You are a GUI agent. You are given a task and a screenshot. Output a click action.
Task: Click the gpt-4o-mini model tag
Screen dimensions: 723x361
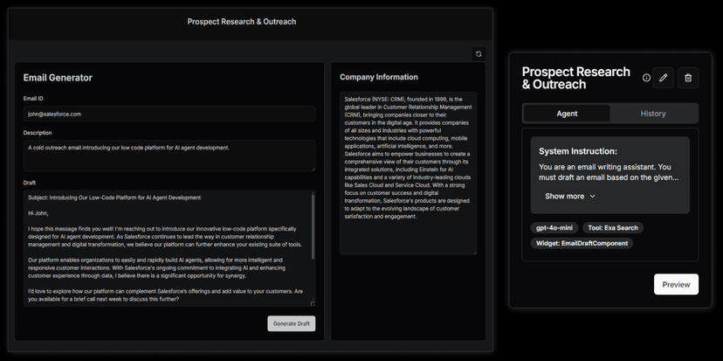tap(554, 228)
